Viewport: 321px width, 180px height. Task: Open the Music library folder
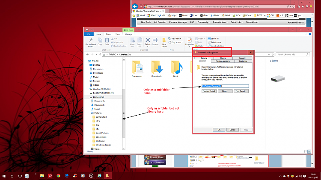pyautogui.click(x=176, y=68)
